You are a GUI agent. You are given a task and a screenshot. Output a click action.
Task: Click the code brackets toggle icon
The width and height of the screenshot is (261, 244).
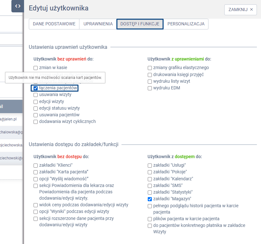(18, 6)
